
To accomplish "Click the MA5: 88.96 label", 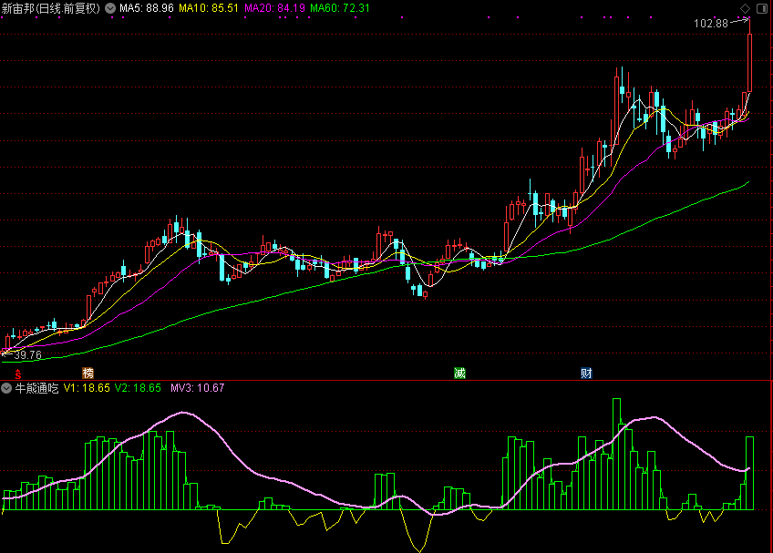I will click(147, 8).
